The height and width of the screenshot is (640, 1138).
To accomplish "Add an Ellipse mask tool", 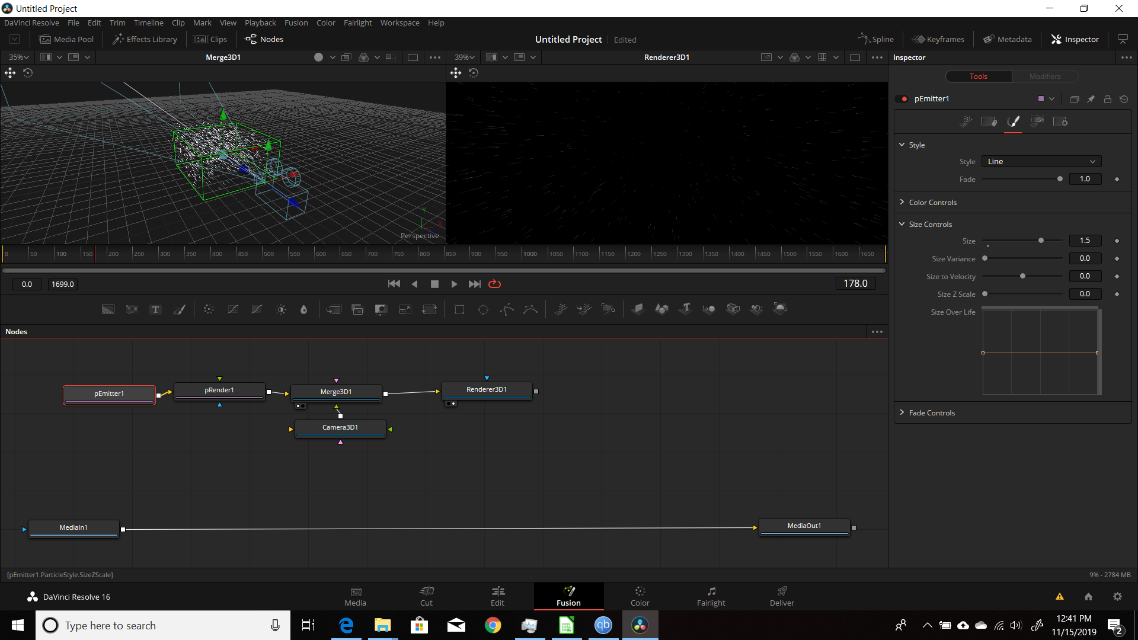I will [483, 309].
